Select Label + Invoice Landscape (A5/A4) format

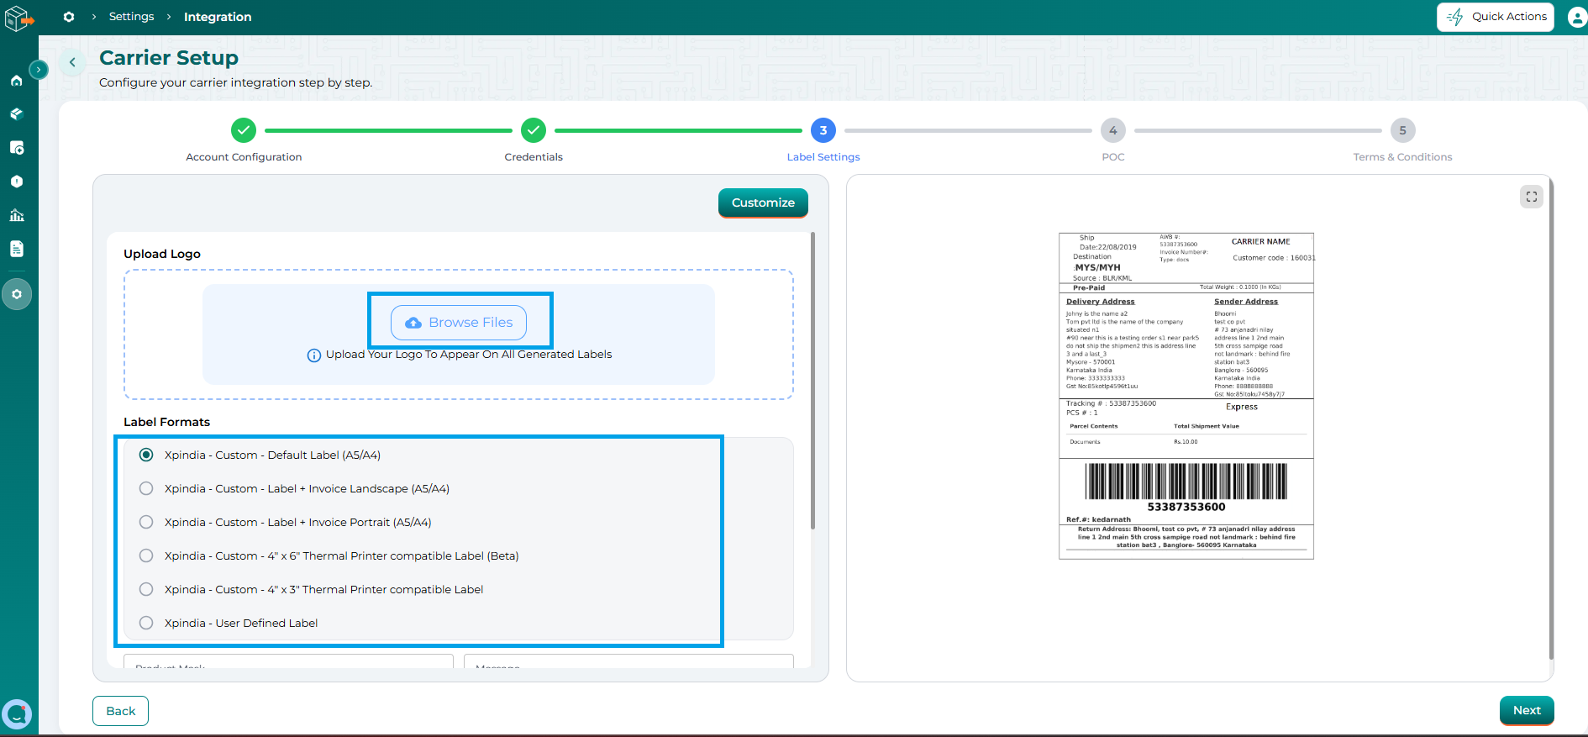coord(146,488)
